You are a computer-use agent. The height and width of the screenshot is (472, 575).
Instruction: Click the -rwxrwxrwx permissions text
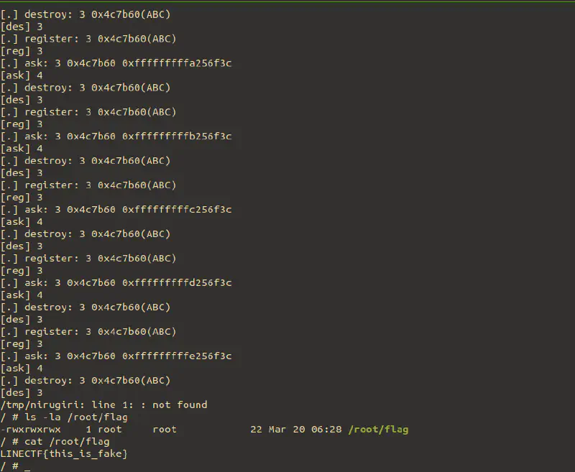coord(30,430)
